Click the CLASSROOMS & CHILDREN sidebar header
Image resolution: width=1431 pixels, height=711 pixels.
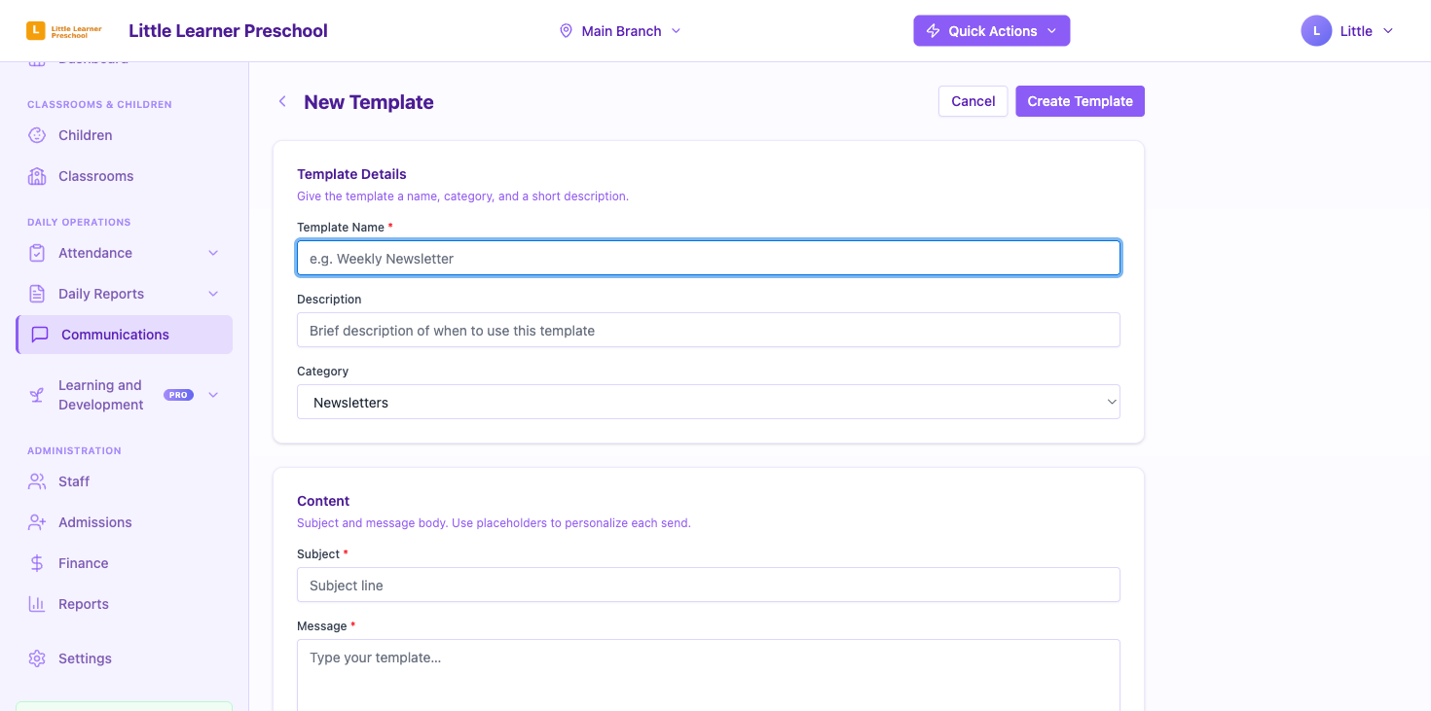pyautogui.click(x=99, y=104)
